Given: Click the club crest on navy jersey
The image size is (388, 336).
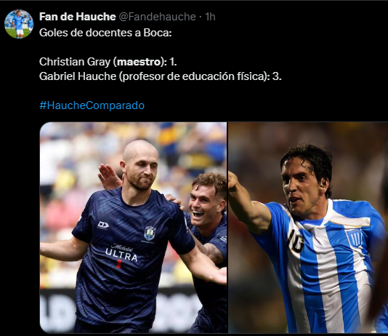Looking at the screenshot, I should coord(150,233).
